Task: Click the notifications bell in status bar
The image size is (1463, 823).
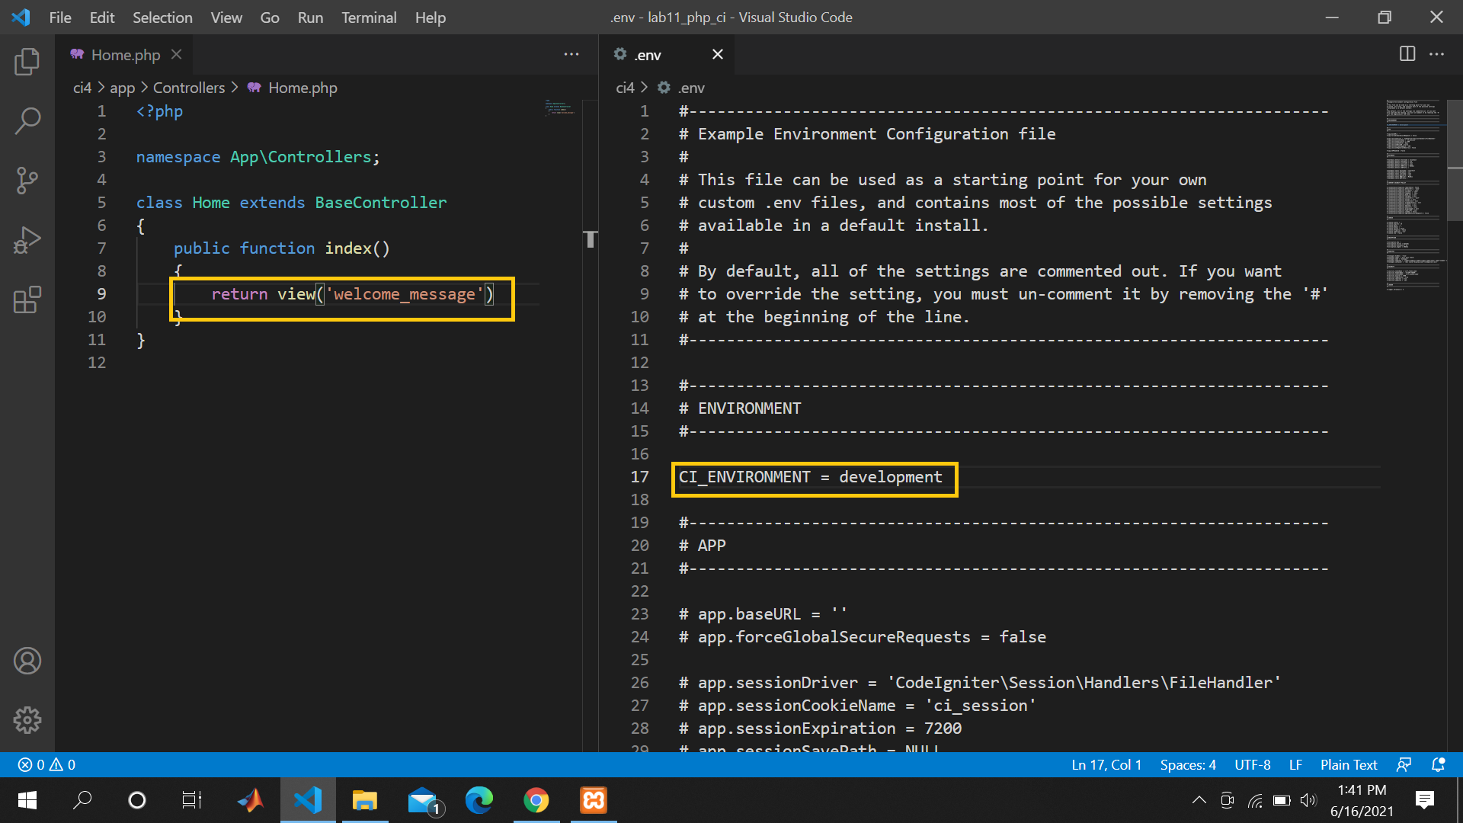Action: pyautogui.click(x=1438, y=764)
